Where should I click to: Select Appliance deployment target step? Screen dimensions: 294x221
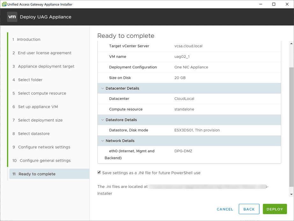46,66
